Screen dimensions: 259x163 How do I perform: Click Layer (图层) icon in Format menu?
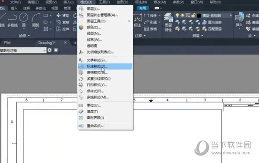pos(81,9)
